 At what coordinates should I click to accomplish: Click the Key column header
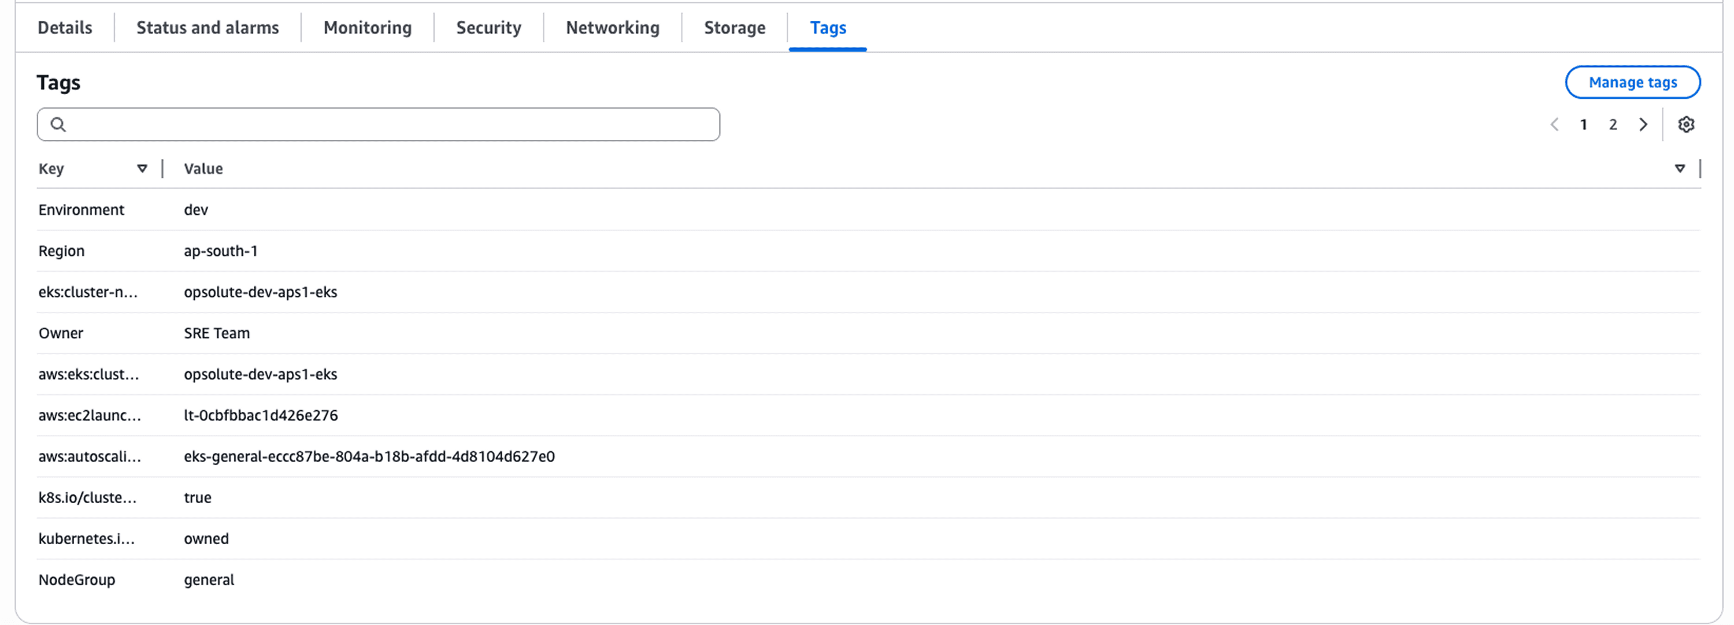[x=51, y=168]
